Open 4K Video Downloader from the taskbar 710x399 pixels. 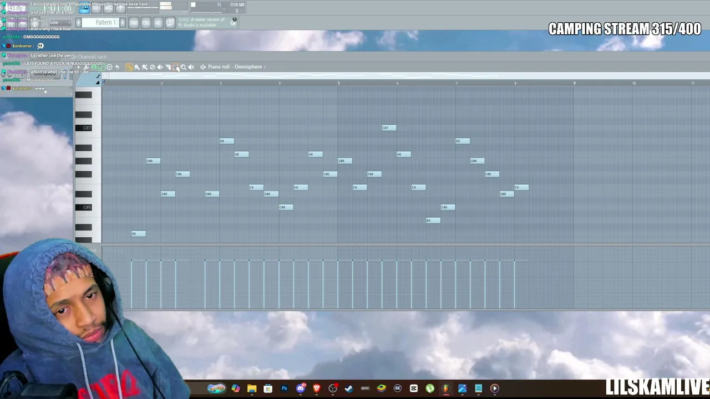coord(397,388)
